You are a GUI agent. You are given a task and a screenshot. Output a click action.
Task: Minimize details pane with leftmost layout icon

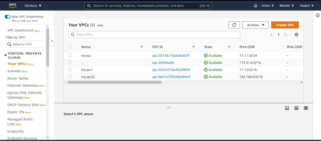click(x=287, y=108)
